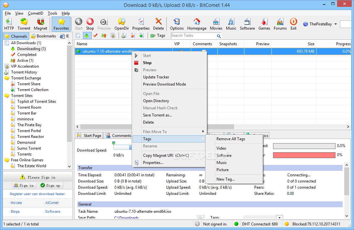This screenshot has width=354, height=230.
Task: Click the search magnifier icon in Search Tasks
Action: (219, 36)
